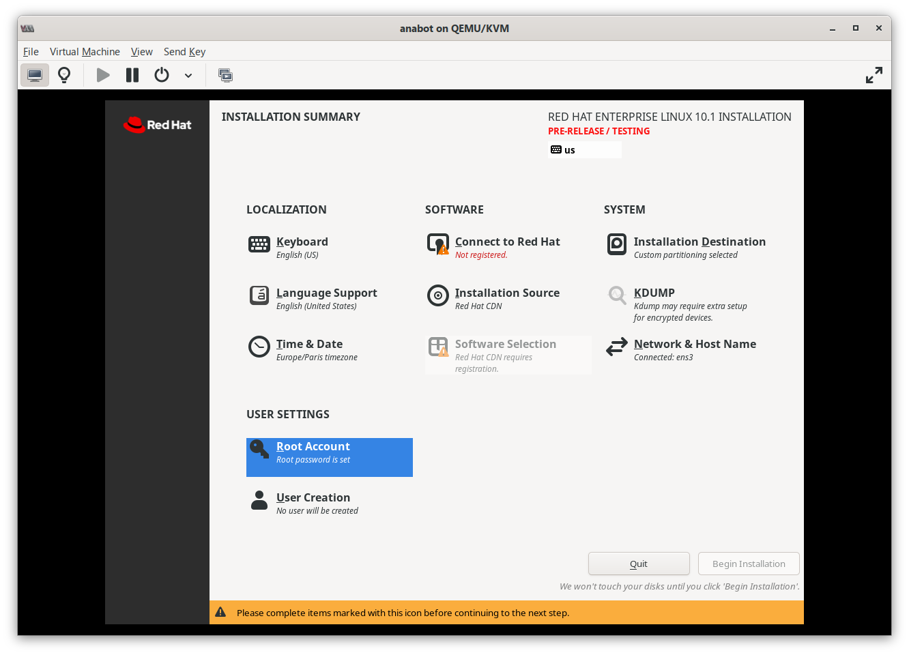The image size is (909, 655).
Task: Click the Installation Destination disk icon
Action: 617,244
